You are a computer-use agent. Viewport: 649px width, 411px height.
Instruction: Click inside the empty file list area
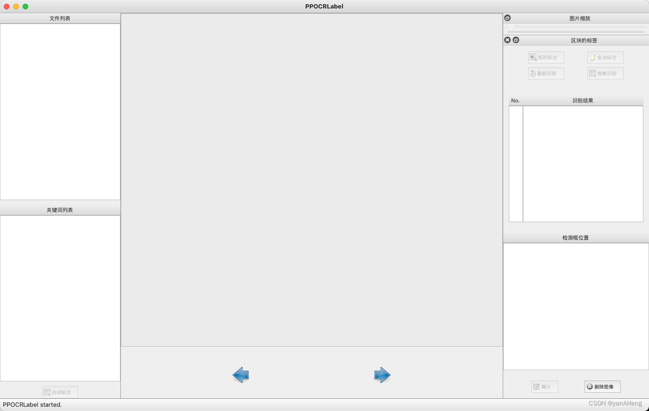tap(60, 112)
